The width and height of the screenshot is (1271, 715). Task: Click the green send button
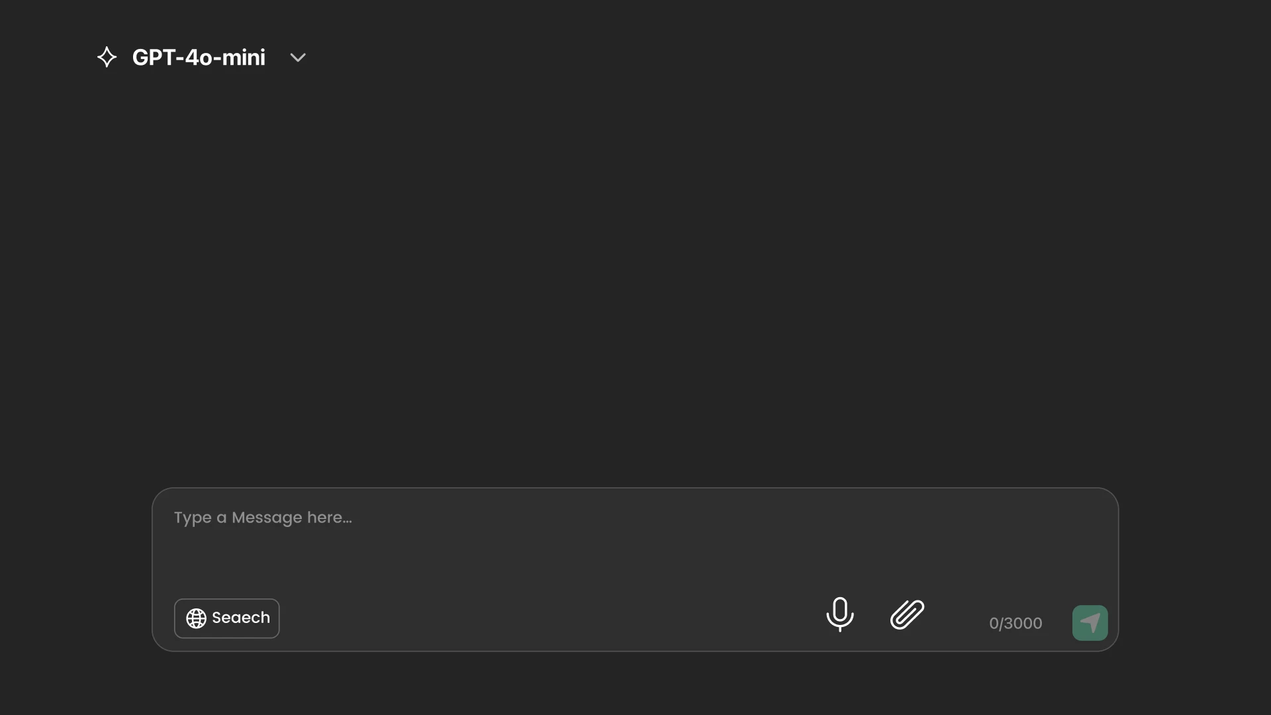1090,623
